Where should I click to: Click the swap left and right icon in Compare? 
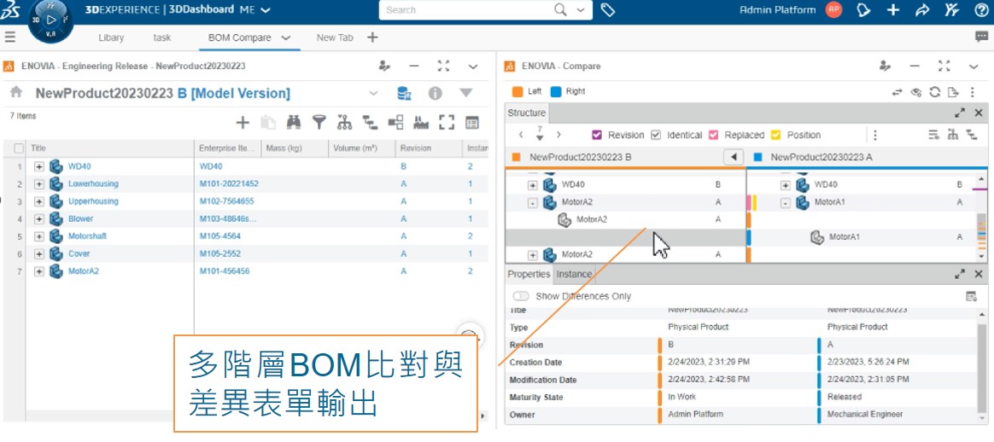pyautogui.click(x=897, y=92)
